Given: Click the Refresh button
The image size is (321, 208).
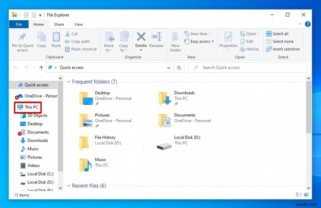Looking at the screenshot, I should tap(179, 67).
